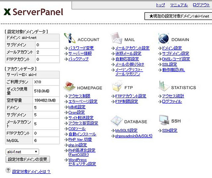Image resolution: width=212 pixels, height=178 pixels.
Task: Open エラーページ設定 link
Action: (x=83, y=101)
